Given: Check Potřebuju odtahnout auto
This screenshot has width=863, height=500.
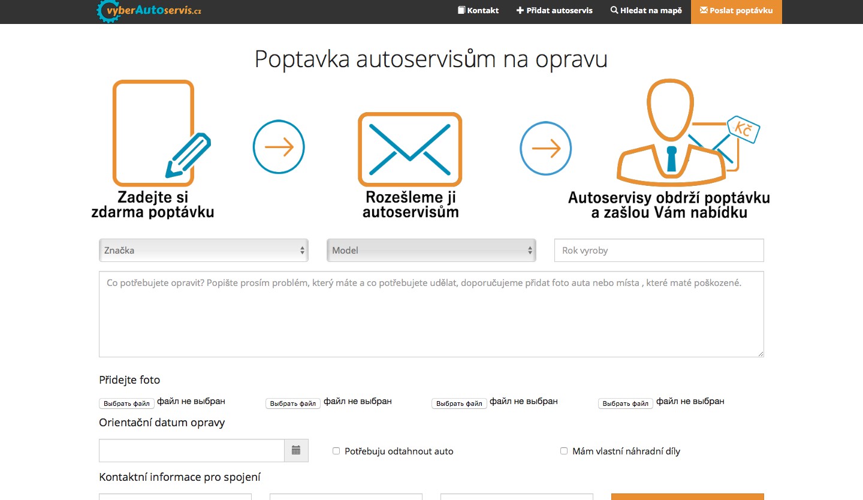Looking at the screenshot, I should click(336, 451).
